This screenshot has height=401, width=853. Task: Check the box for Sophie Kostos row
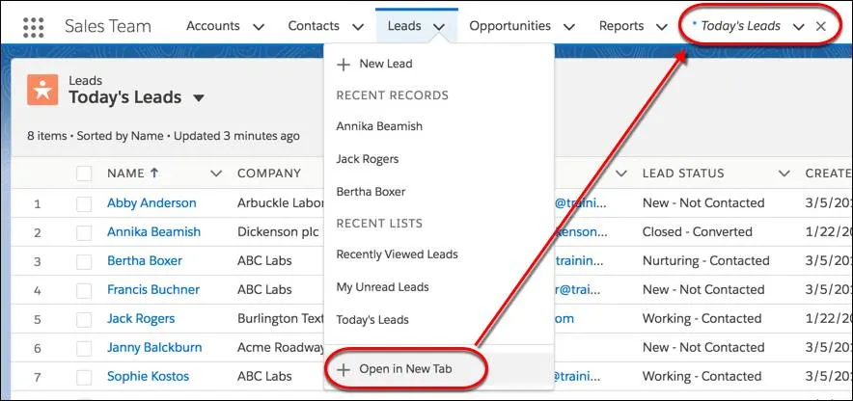84,377
